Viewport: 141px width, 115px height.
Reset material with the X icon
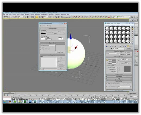(x=113, y=46)
